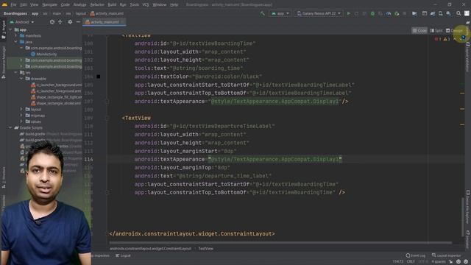This screenshot has width=471, height=265.
Task: Collapse the java folder
Action: [16, 42]
